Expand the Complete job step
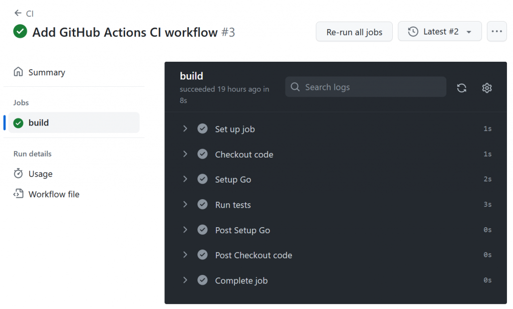This screenshot has width=513, height=309. coord(185,280)
